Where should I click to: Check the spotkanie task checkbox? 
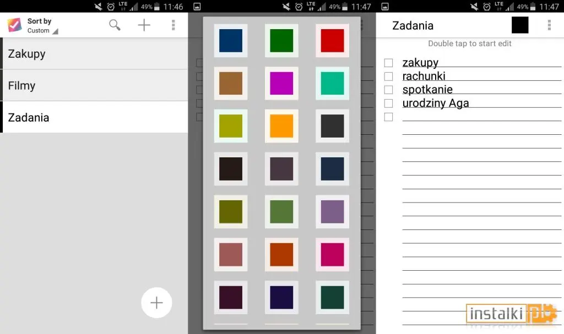(x=388, y=90)
